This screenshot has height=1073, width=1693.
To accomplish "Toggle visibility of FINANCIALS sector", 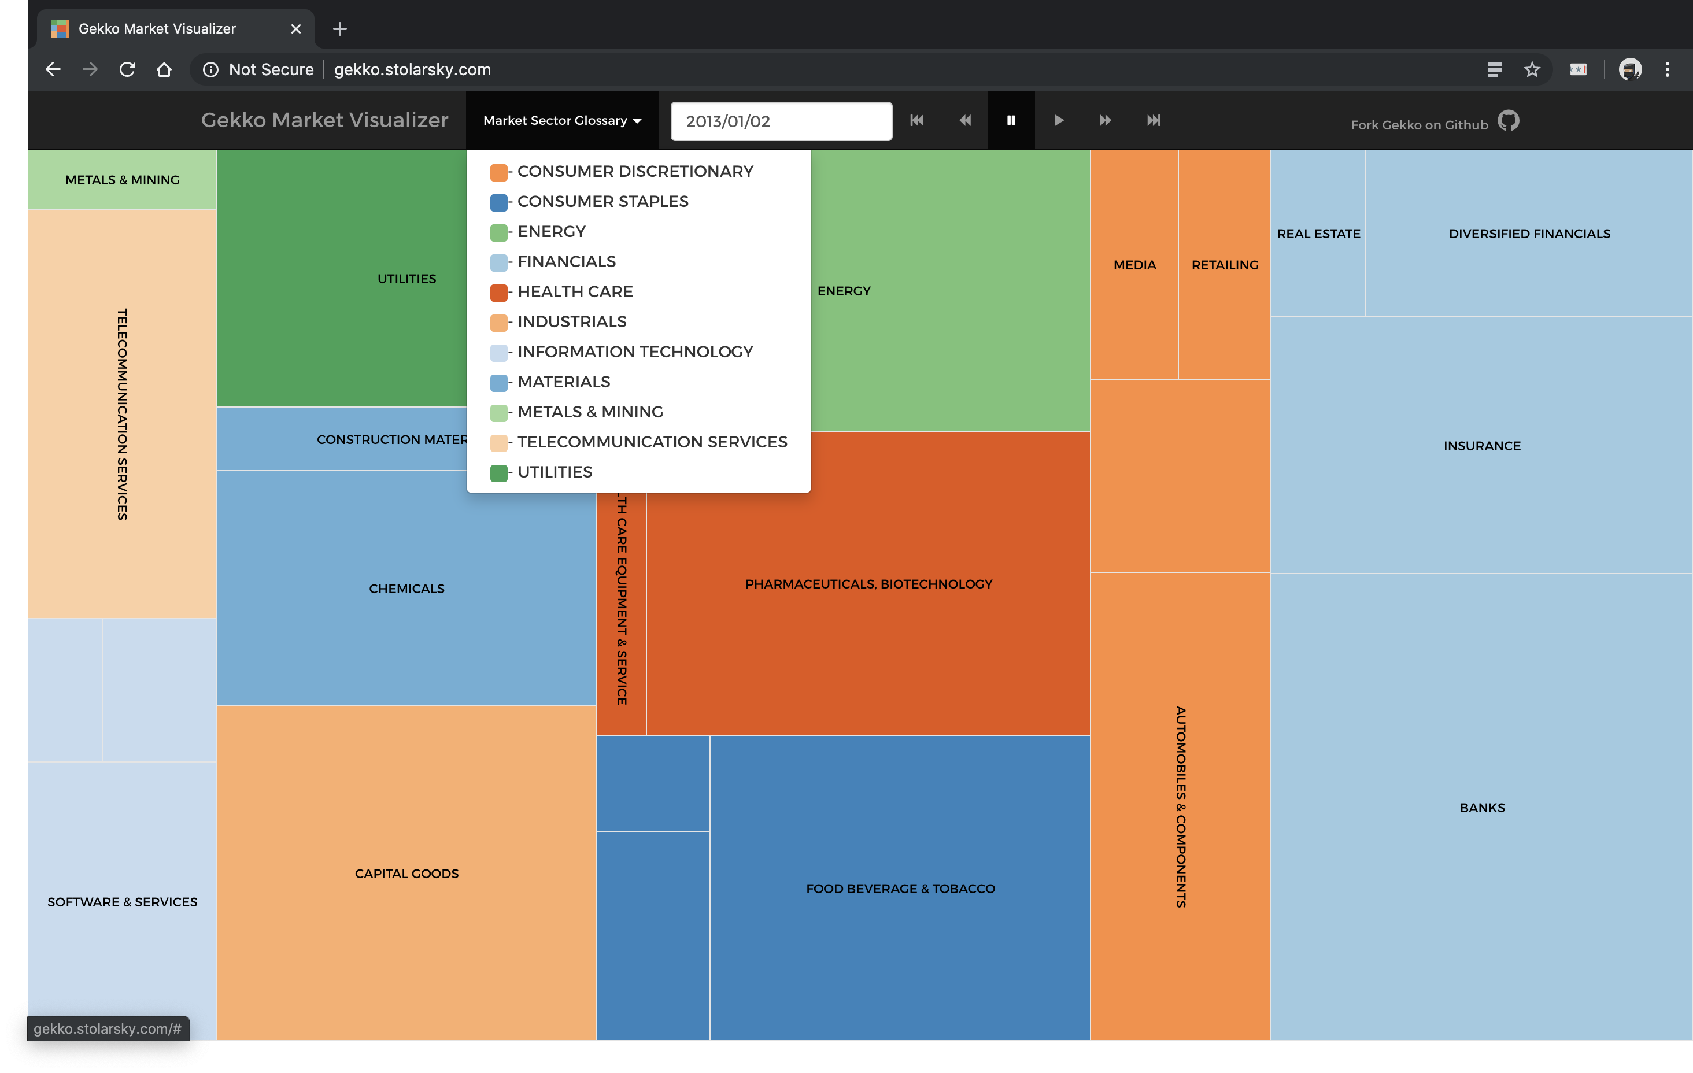I will [x=567, y=260].
